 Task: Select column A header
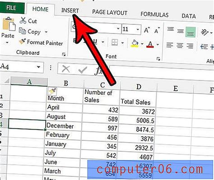(x=29, y=82)
